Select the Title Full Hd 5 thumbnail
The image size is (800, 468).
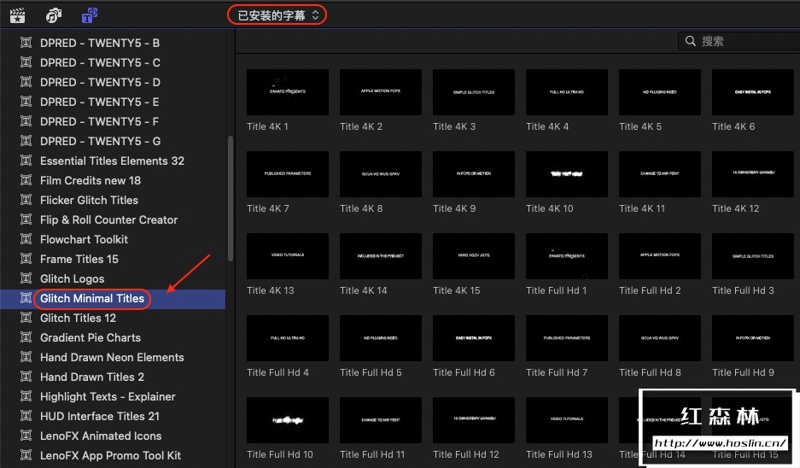381,338
